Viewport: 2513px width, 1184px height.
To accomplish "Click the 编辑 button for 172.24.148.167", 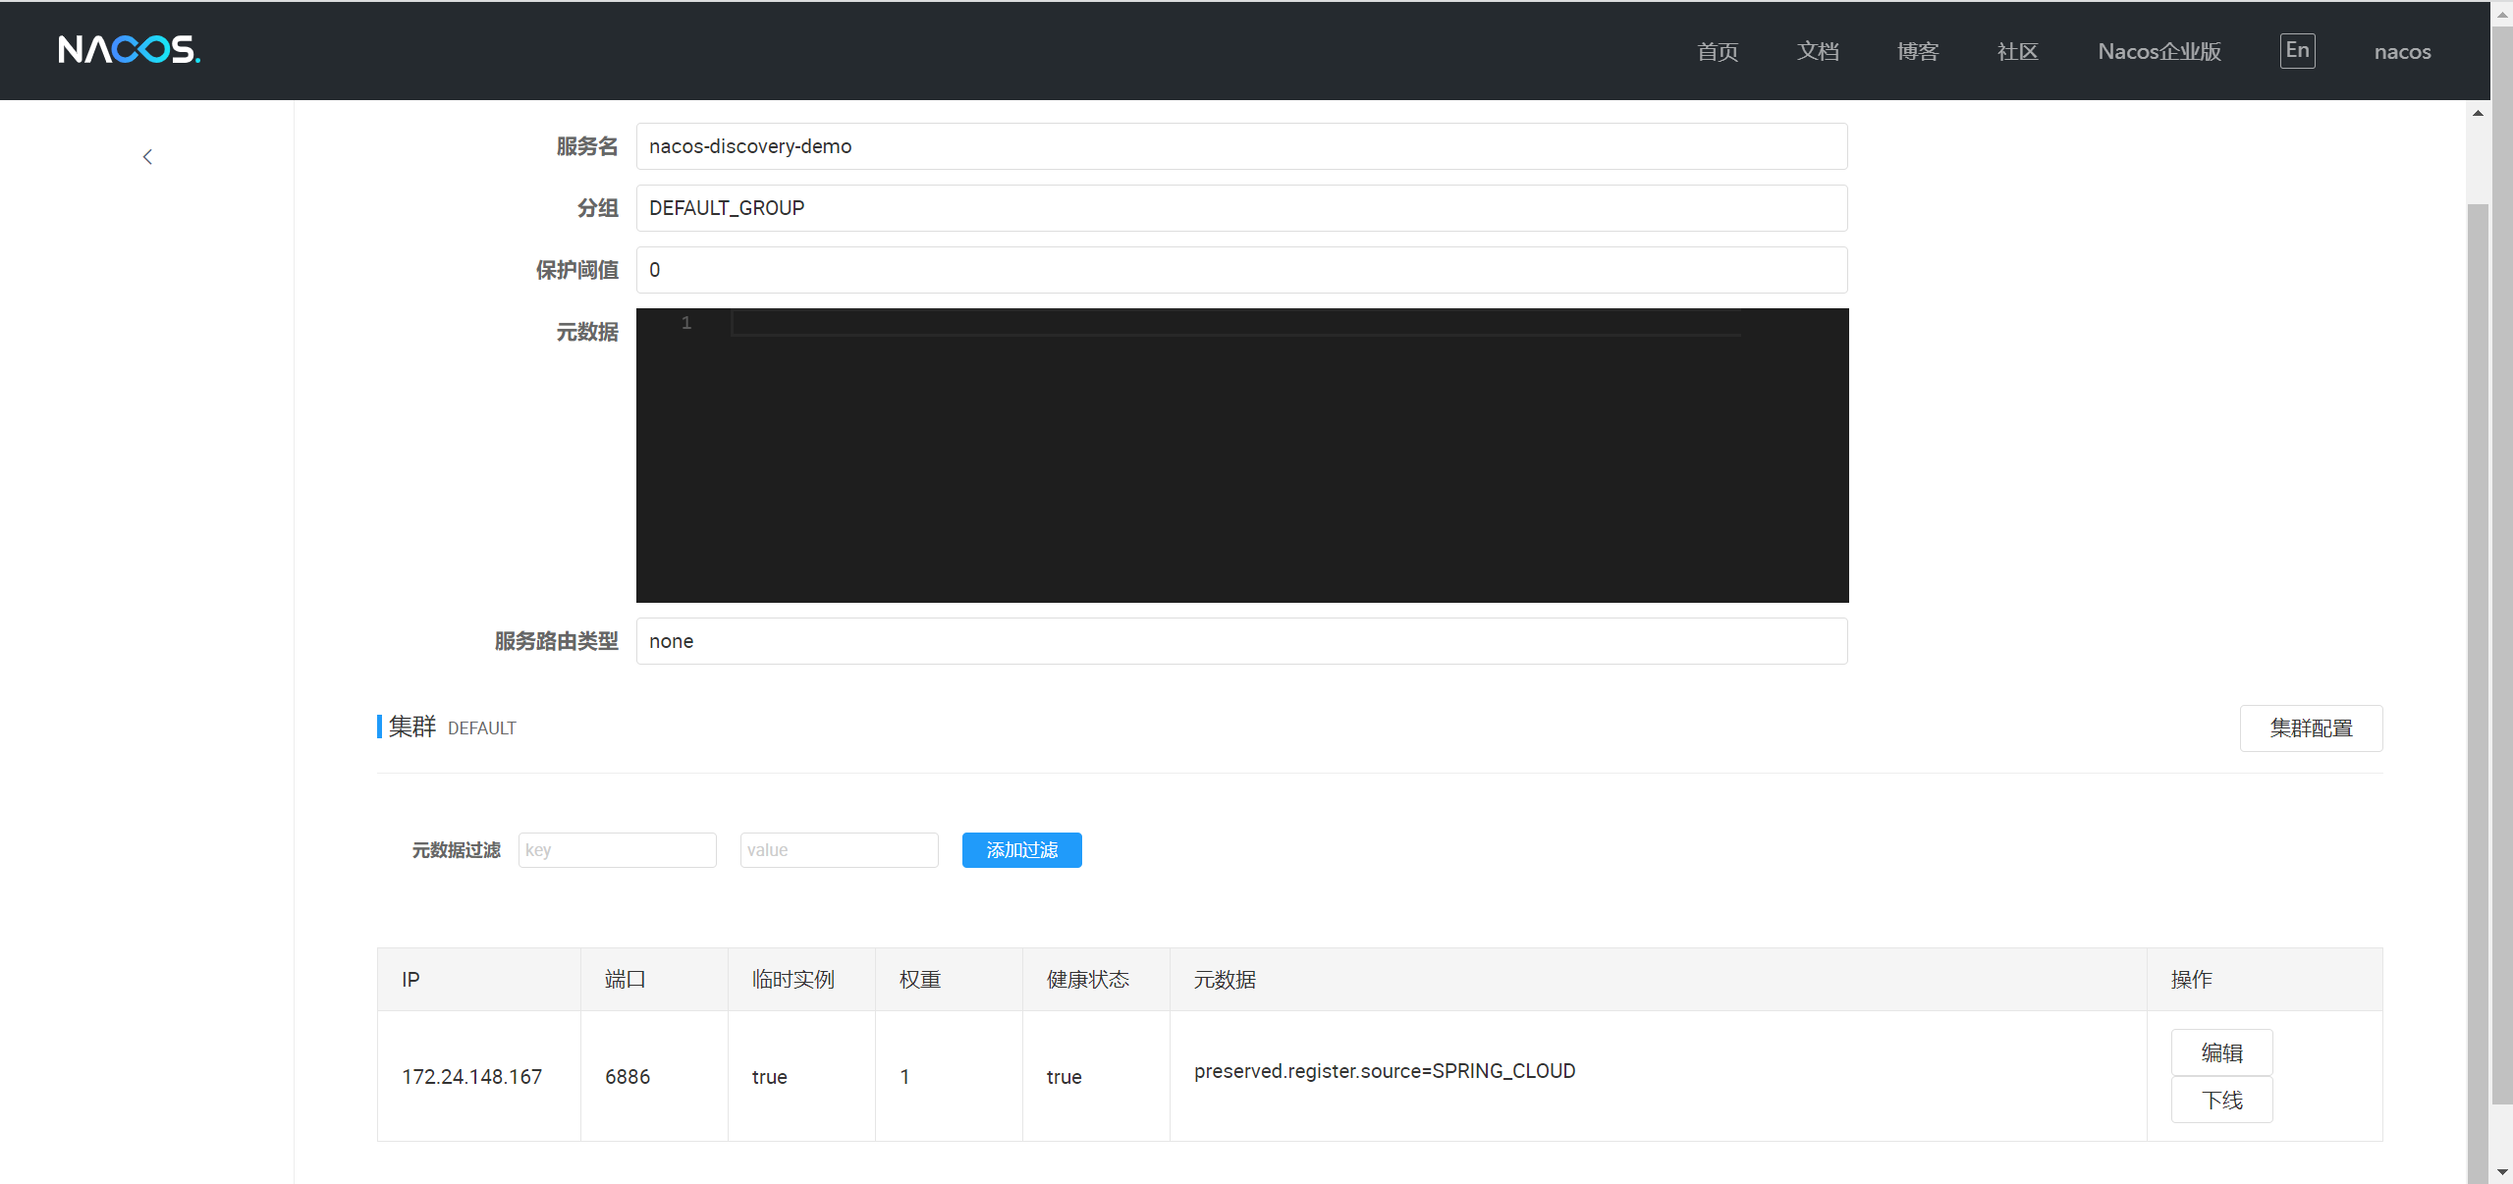I will tap(2221, 1052).
